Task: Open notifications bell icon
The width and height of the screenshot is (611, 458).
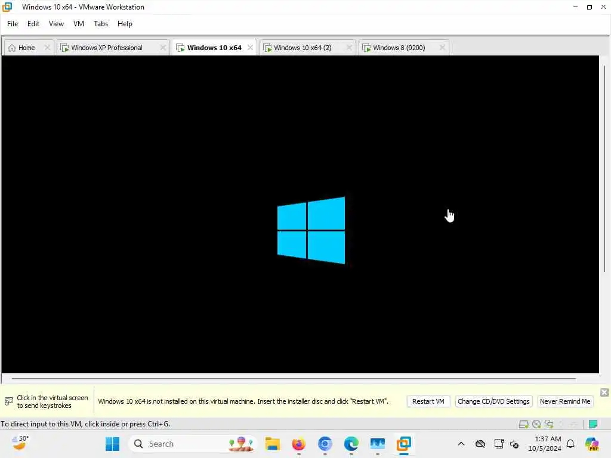Action: [570, 444]
